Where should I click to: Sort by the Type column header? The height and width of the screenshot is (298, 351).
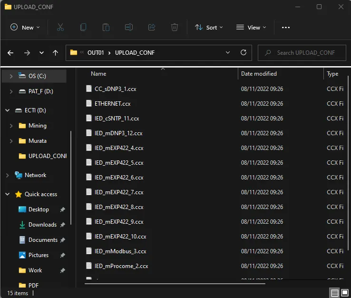point(332,74)
